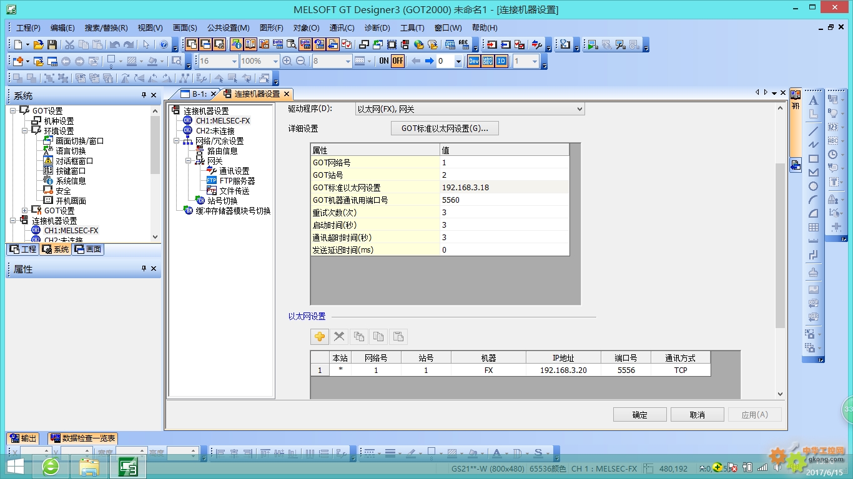
Task: Click the New project icon
Action: coord(17,44)
